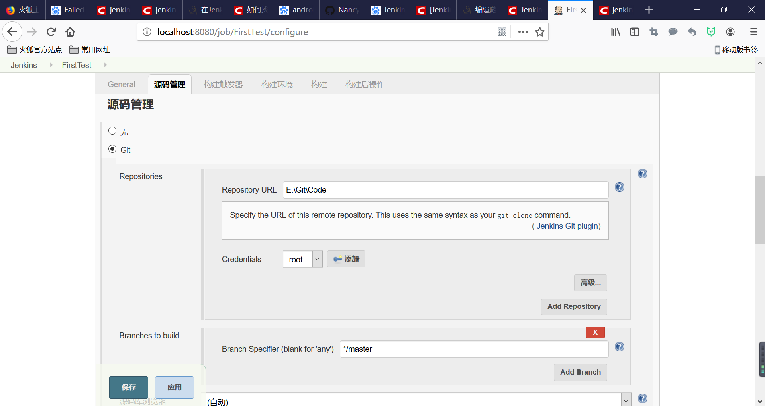Click the FirstTest breadcrumb link
Image resolution: width=765 pixels, height=406 pixels.
[x=76, y=65]
